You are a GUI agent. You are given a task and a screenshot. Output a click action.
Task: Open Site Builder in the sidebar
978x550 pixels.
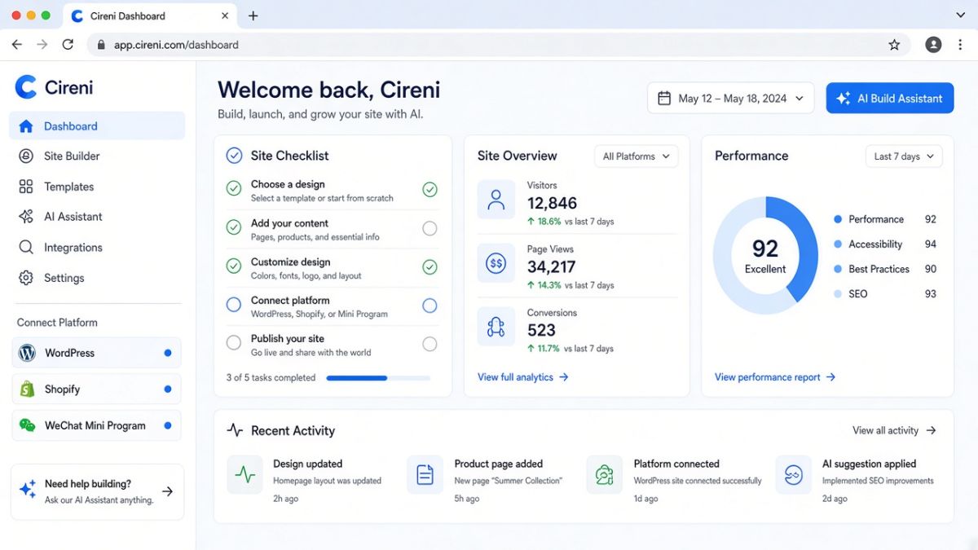[97, 156]
